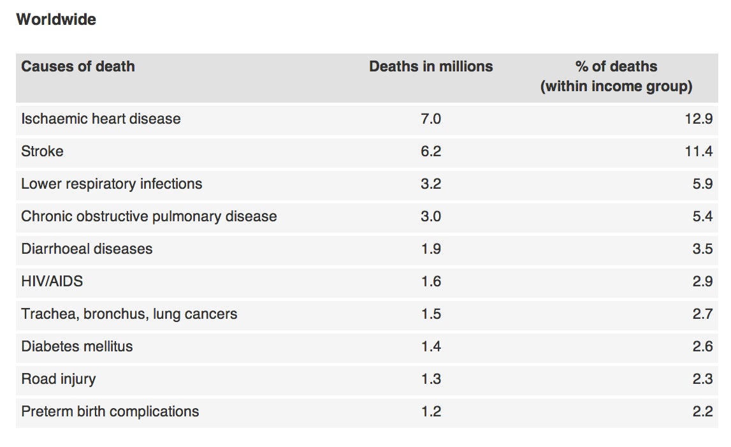Click the Deaths in millions column header
The image size is (731, 447).
pos(431,66)
